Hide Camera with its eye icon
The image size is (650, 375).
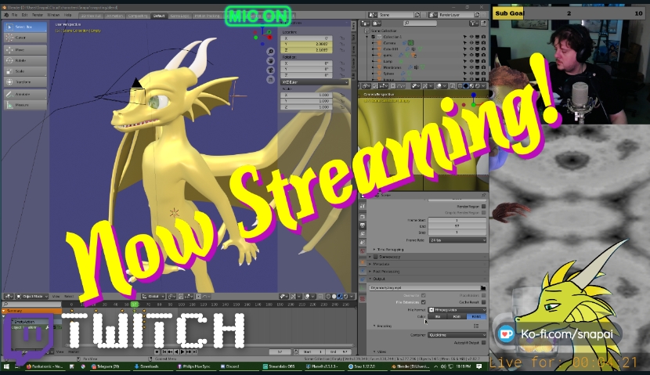(x=471, y=43)
